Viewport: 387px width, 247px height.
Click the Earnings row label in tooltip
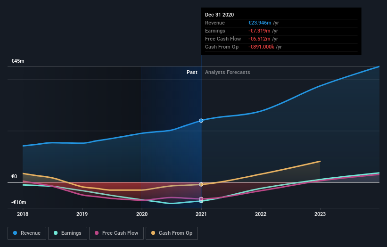pos(215,31)
